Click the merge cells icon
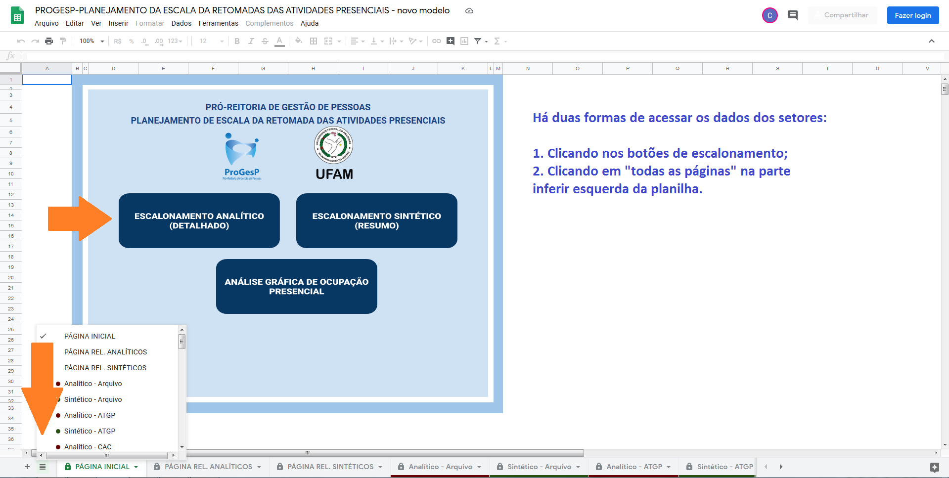This screenshot has width=949, height=478. pyautogui.click(x=328, y=41)
